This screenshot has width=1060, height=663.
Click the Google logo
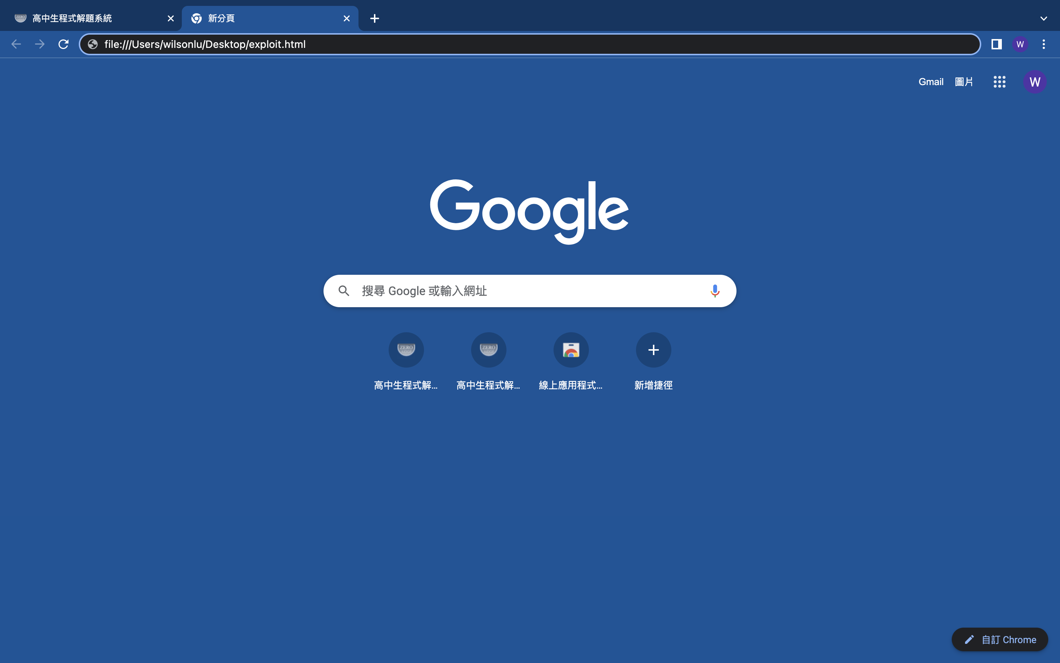pos(530,211)
